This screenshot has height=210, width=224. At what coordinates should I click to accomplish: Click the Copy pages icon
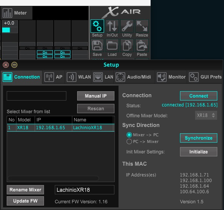click(127, 46)
